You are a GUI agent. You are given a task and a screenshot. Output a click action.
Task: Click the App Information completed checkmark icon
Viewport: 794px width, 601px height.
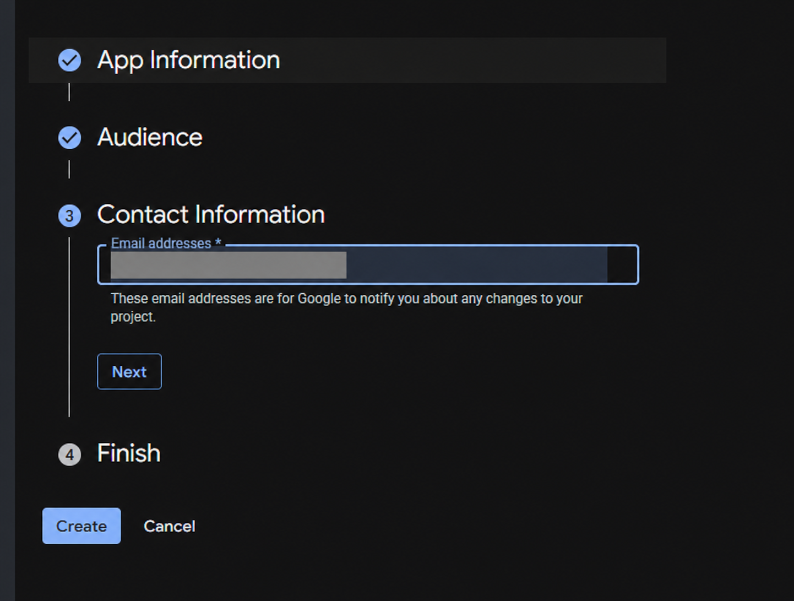point(69,61)
